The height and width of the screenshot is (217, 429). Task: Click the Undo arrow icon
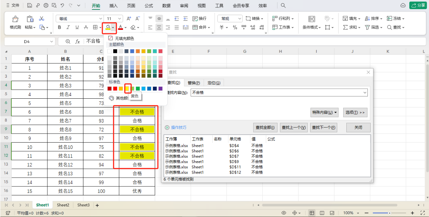[x=62, y=6]
